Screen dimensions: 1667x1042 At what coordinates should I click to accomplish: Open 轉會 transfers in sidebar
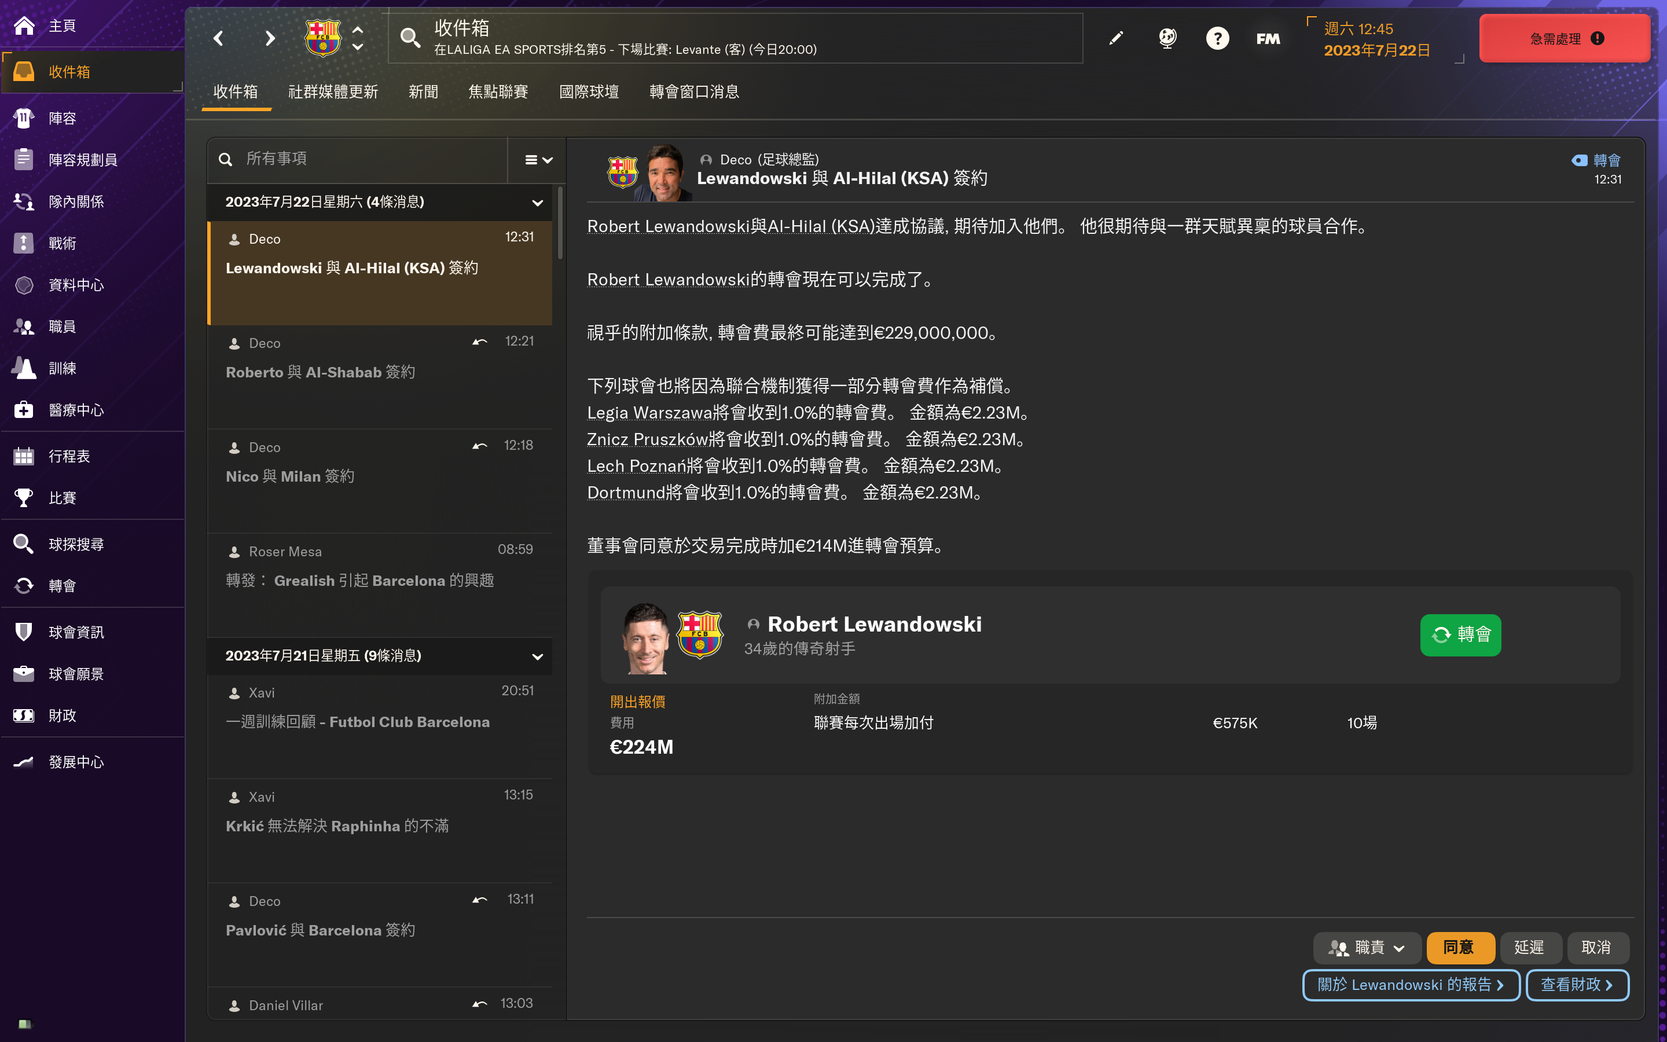tap(92, 586)
